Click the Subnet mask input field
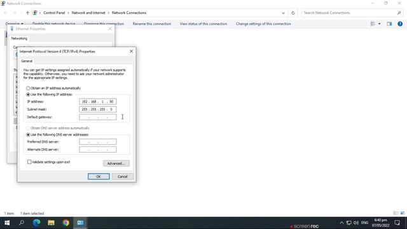This screenshot has width=407, height=229. pyautogui.click(x=97, y=109)
